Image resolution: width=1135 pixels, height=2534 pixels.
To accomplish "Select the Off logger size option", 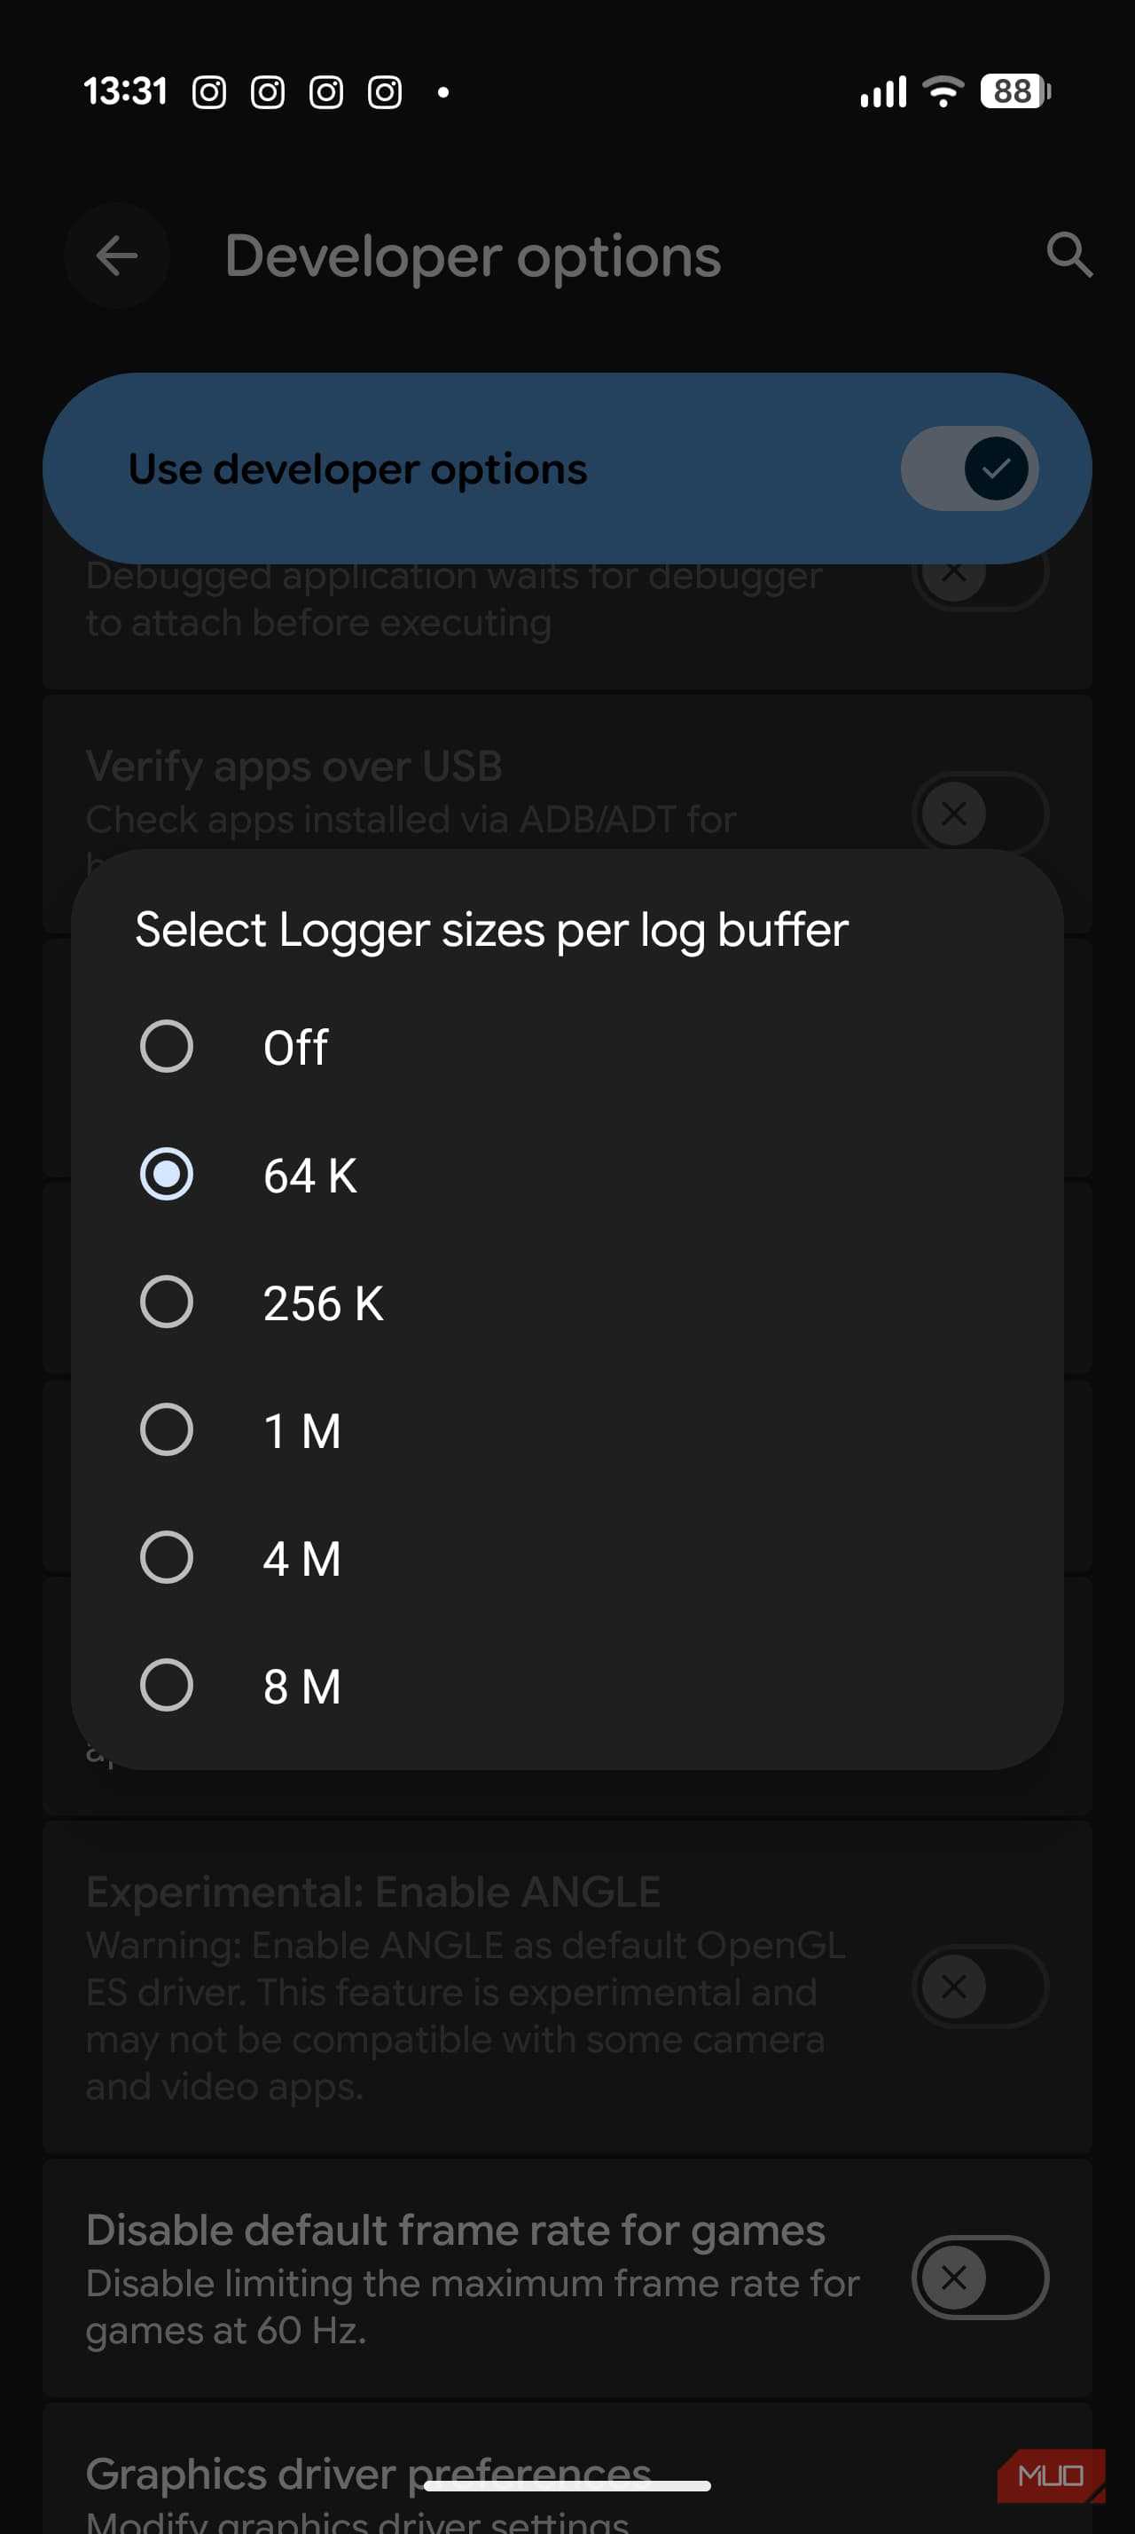I will point(166,1047).
